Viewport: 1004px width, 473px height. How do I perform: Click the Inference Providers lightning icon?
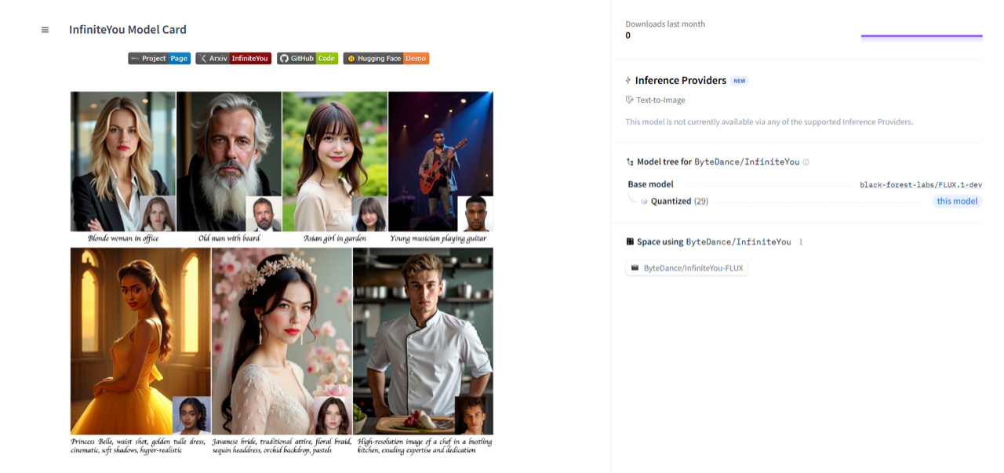(x=628, y=80)
